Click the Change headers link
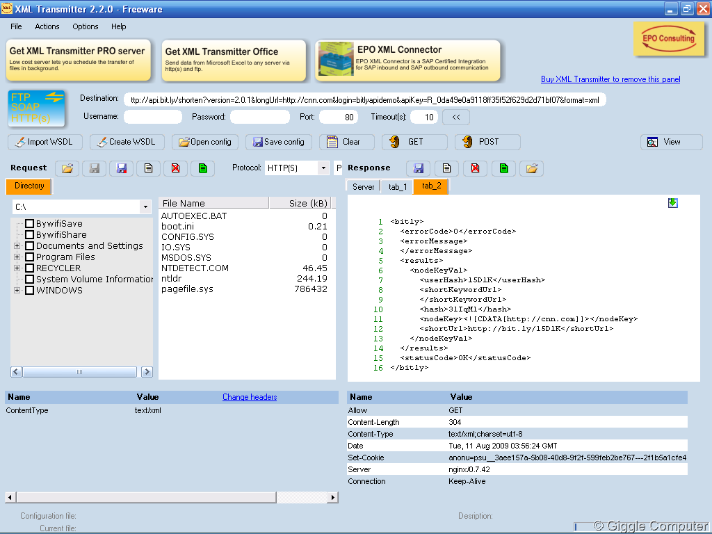Viewport: 712px width, 534px height. tap(250, 397)
